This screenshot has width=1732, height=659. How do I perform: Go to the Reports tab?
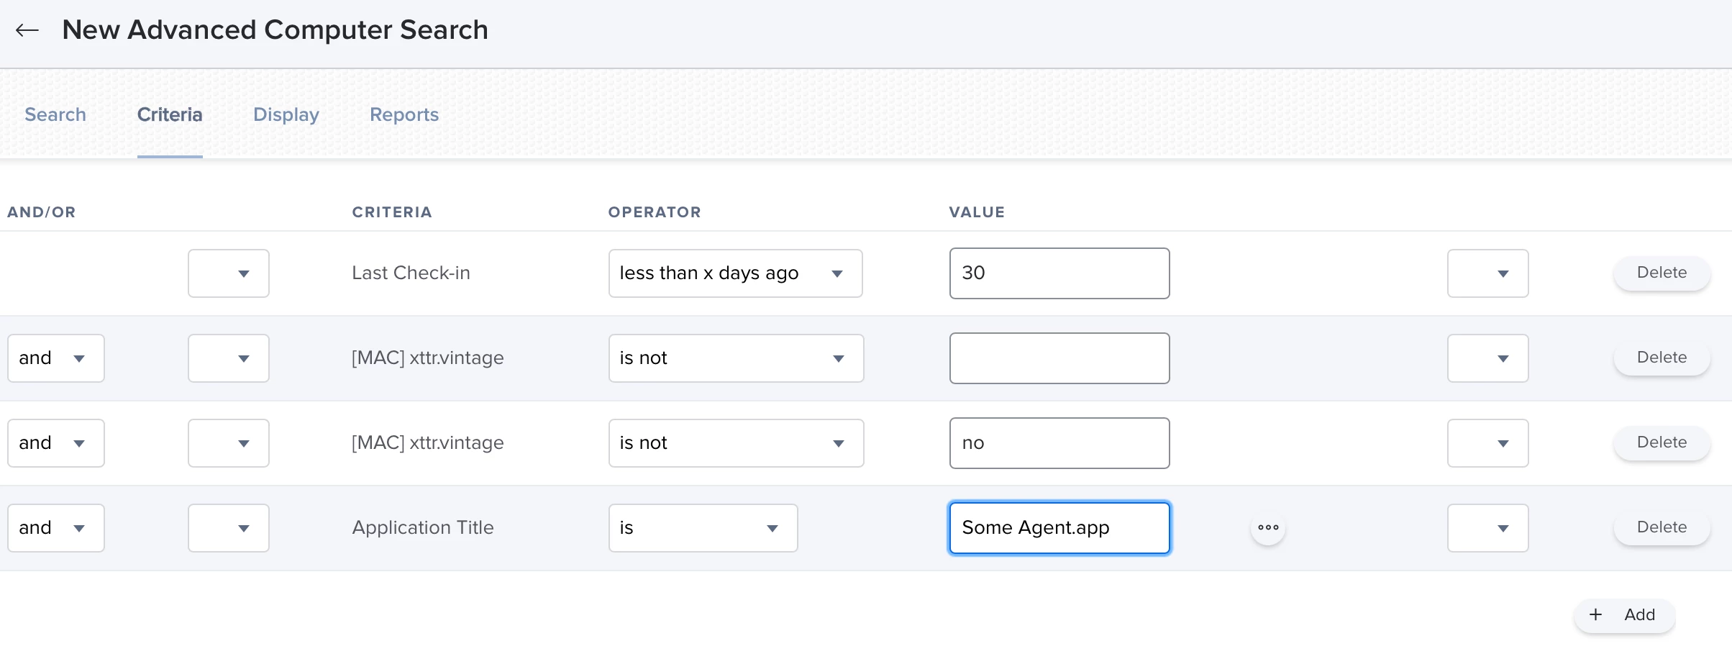[404, 114]
